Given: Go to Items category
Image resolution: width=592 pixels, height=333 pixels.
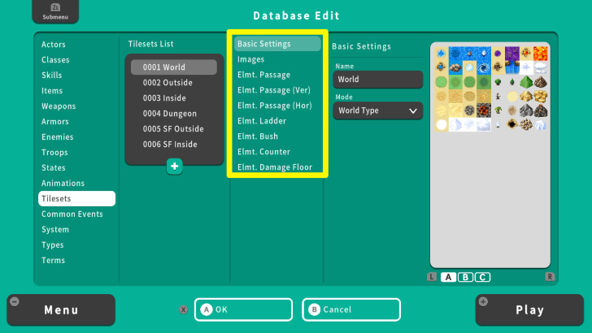Looking at the screenshot, I should 52,91.
